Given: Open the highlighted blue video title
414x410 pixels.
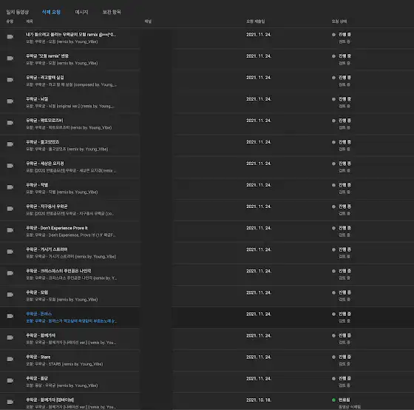Looking at the screenshot, I should (x=38, y=314).
